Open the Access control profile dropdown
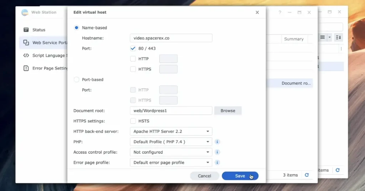 point(171,152)
